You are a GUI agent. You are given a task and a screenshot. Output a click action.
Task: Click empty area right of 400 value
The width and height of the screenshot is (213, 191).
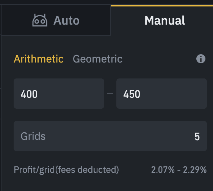pos(70,94)
